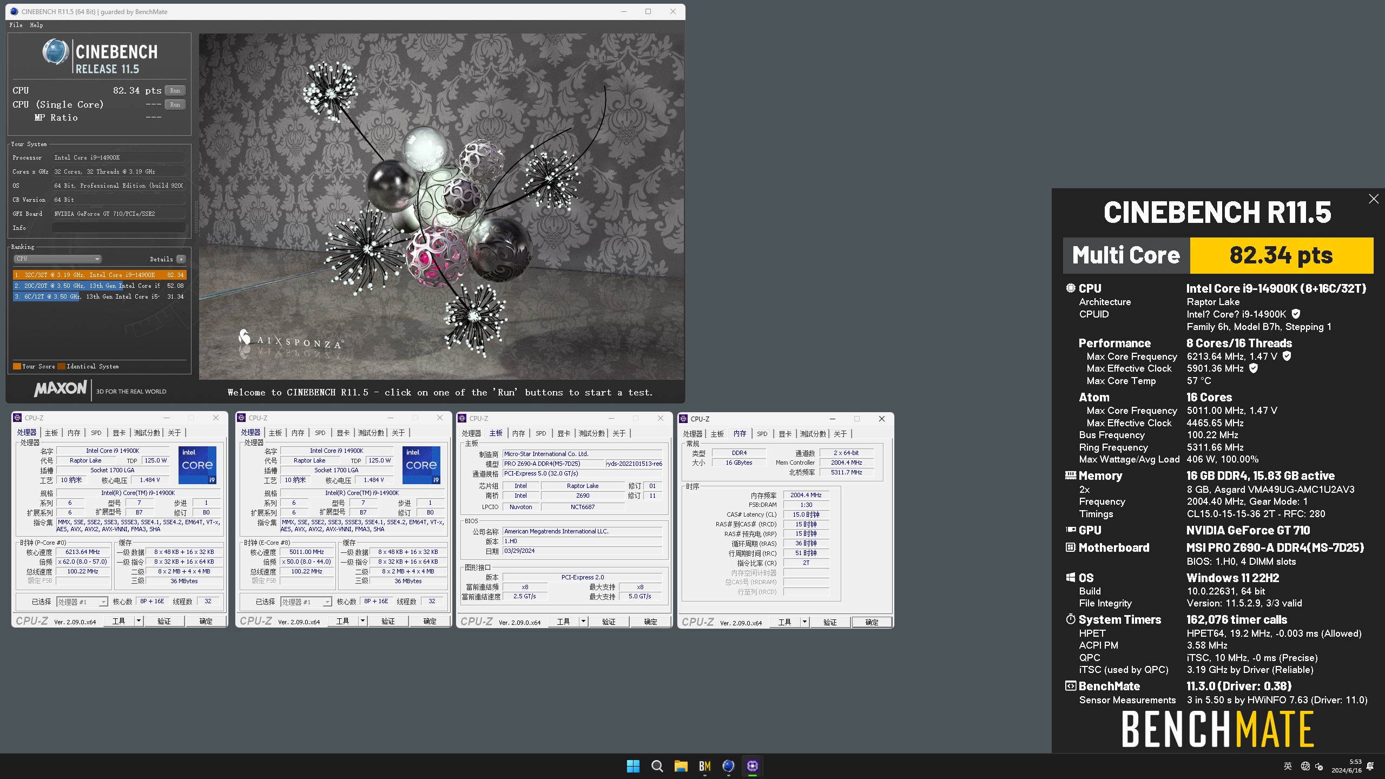The height and width of the screenshot is (779, 1385).
Task: Click the empty Info field in Cinebench
Action: pos(118,228)
